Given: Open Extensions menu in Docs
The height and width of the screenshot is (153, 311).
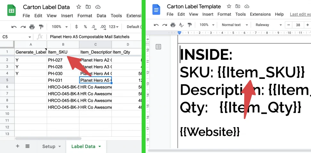Looking at the screenshot, I should coord(260,14).
